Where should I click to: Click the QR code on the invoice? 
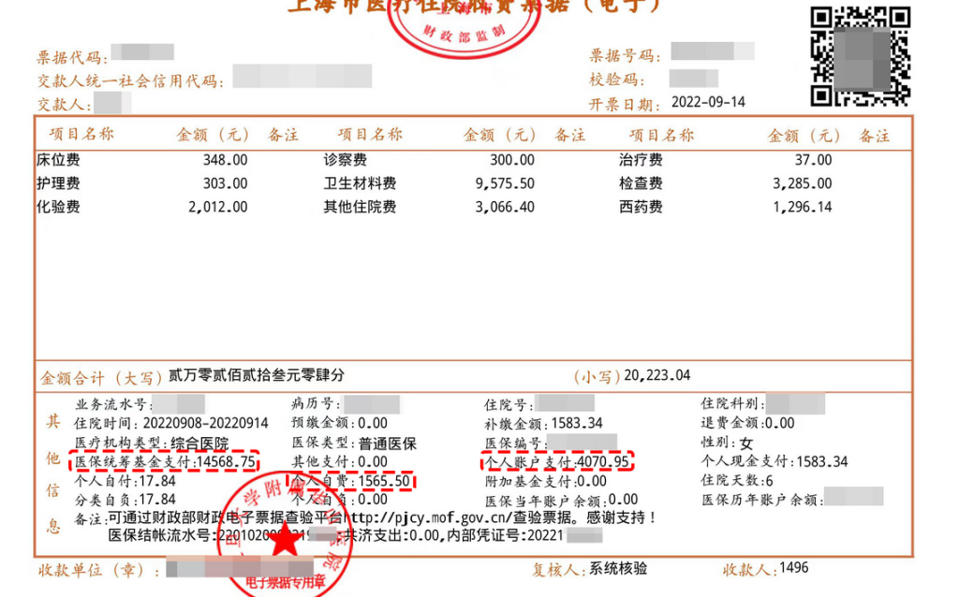tap(861, 56)
